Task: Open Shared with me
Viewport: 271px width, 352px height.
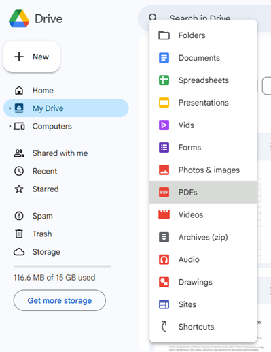Action: (66, 153)
